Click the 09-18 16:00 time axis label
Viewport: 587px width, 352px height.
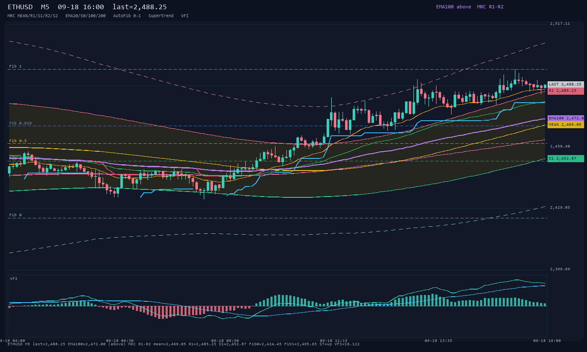click(547, 341)
